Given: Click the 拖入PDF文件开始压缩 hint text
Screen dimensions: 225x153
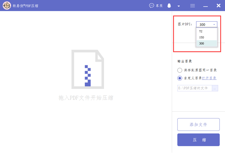Looking at the screenshot, I should (86, 98).
